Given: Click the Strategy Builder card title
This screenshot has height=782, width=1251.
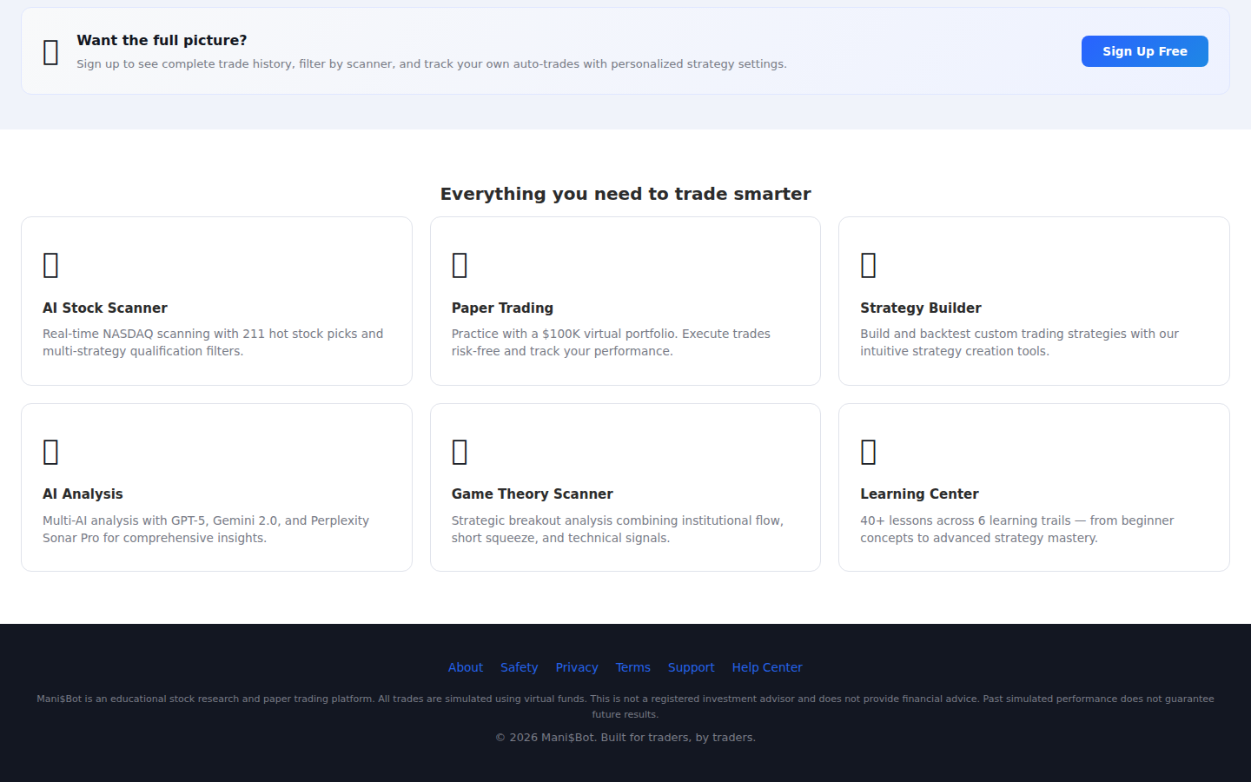Looking at the screenshot, I should (920, 308).
